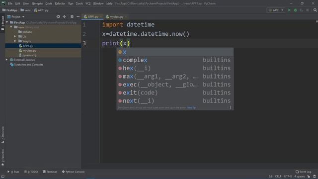This screenshot has width=318, height=179.
Task: Open Project panel settings gear
Action: [72, 16]
